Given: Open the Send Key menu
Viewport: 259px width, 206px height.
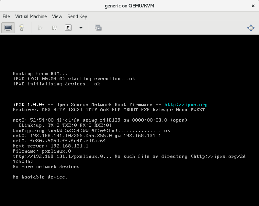Looking at the screenshot, I should pos(77,16).
